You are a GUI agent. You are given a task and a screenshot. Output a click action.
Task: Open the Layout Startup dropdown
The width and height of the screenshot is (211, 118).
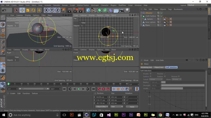pyautogui.click(x=197, y=5)
